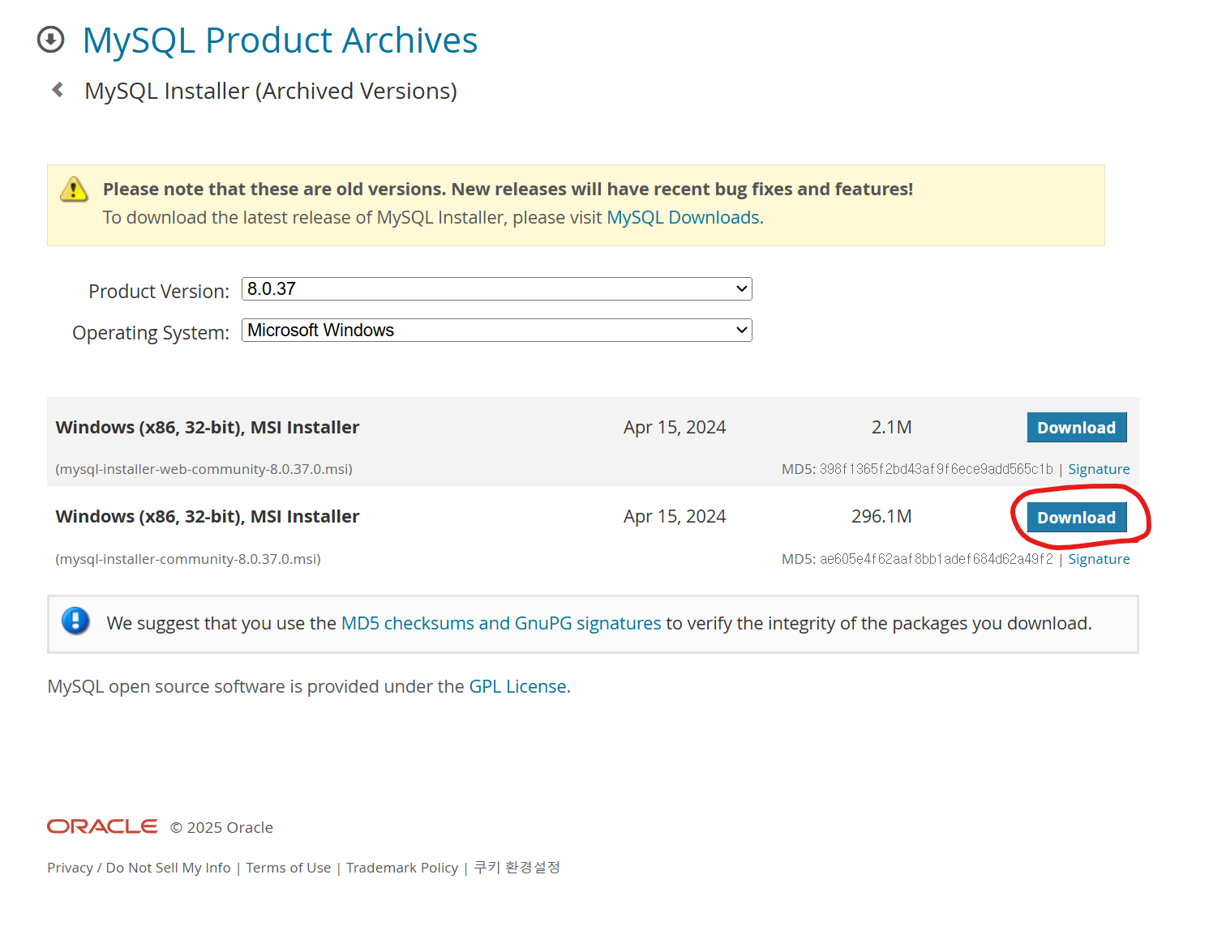Click the circled download arrow icon beside MySQL Product Archives

(x=51, y=40)
